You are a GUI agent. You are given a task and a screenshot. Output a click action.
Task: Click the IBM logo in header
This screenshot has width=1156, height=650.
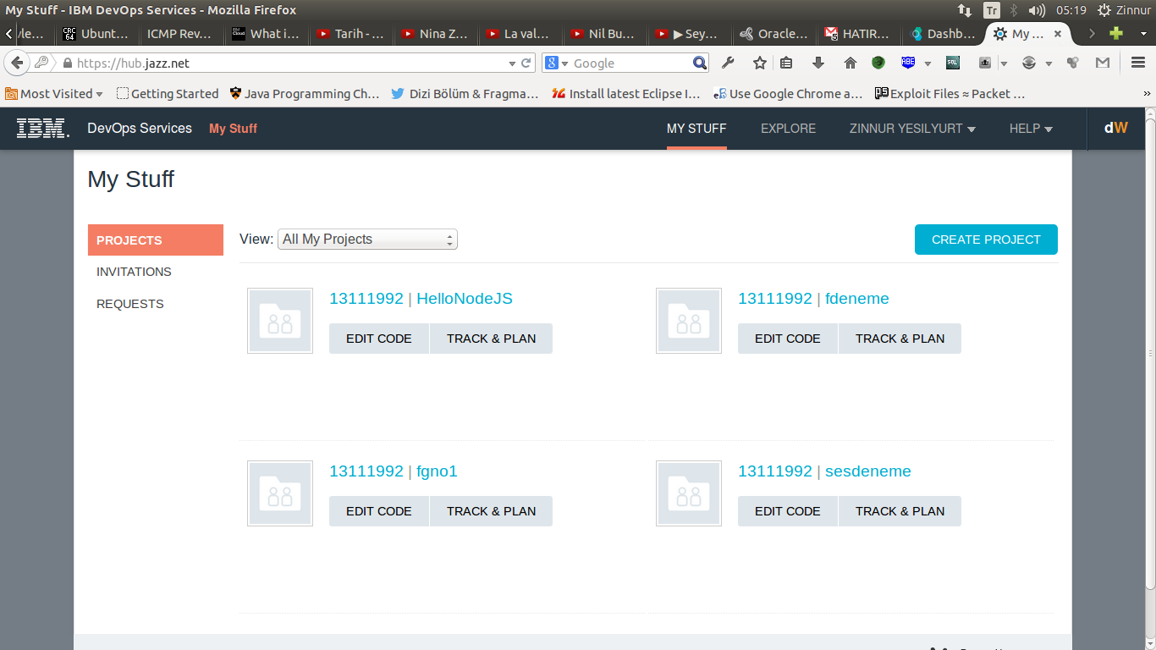pos(43,129)
